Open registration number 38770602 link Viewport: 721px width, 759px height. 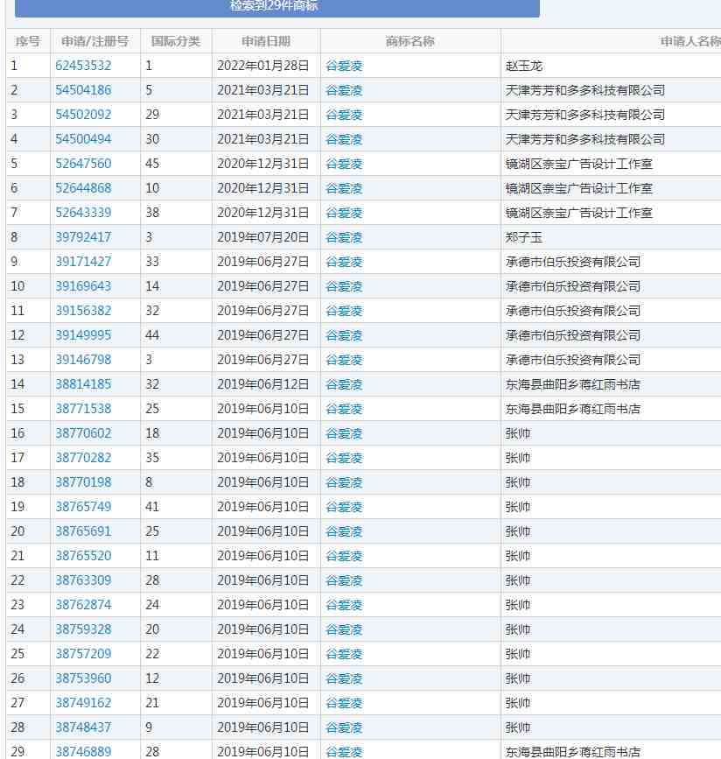(x=83, y=432)
